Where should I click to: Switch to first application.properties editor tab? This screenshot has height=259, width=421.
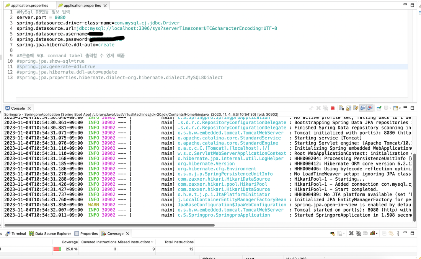coord(30,5)
